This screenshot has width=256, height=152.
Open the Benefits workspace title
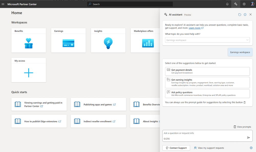point(19,31)
